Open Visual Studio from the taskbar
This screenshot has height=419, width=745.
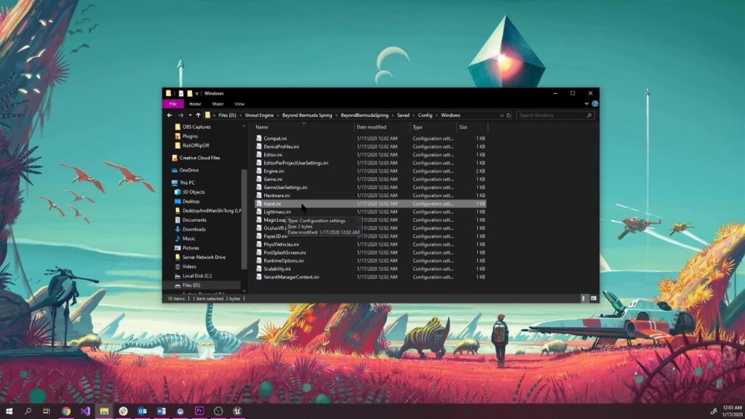[85, 411]
